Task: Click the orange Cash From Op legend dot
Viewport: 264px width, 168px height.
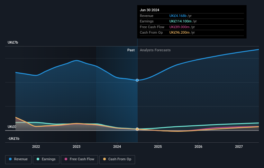Action: pos(105,159)
